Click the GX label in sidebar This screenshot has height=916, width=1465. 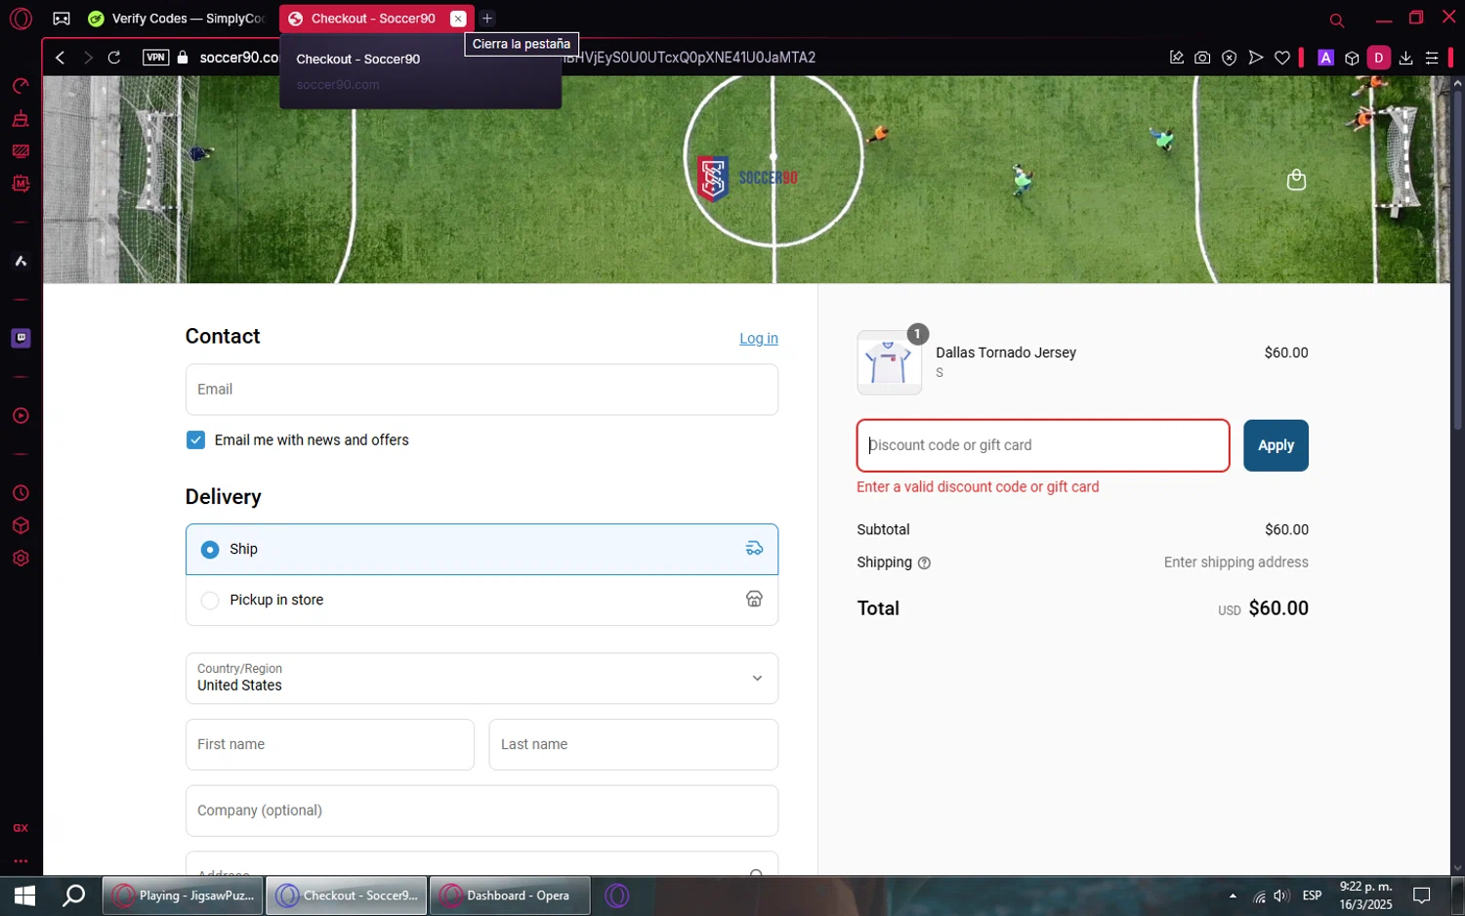tap(21, 828)
